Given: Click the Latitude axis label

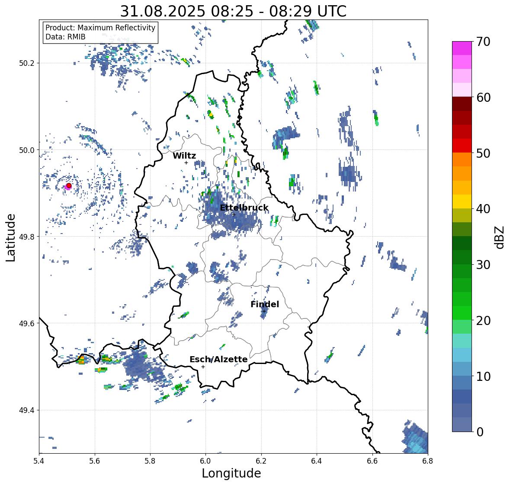Looking at the screenshot, I should coord(11,237).
